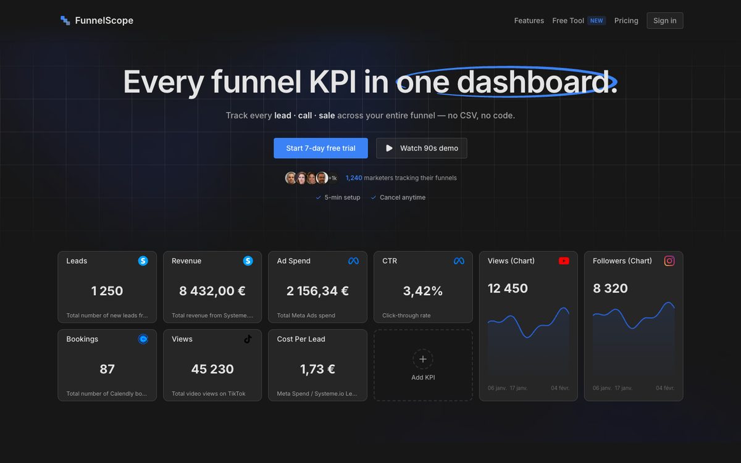Click the CTR value 3,42%
Viewport: 741px width, 463px height.
coord(423,291)
